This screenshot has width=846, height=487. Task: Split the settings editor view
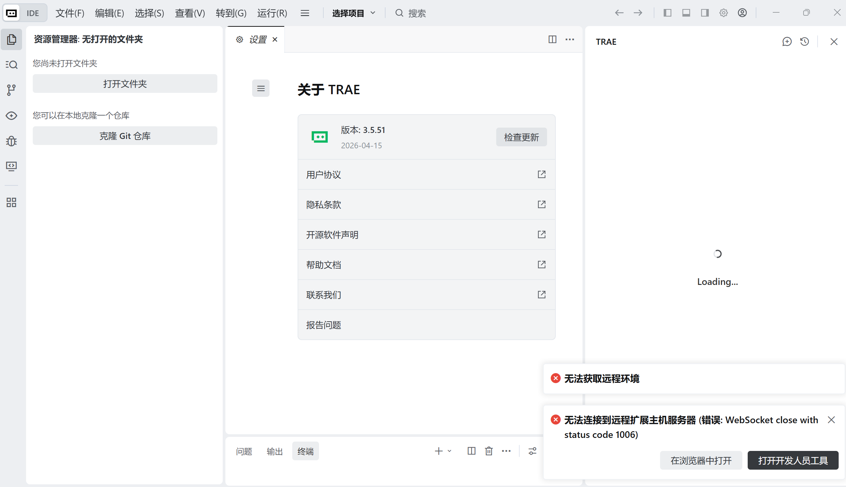point(552,39)
